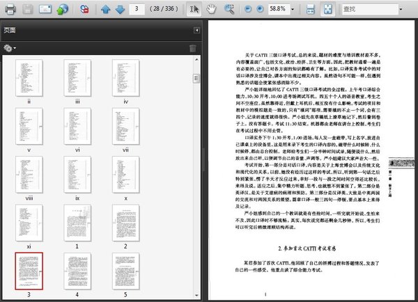Collapse the pages panel with arrow button
Image resolution: width=418 pixels, height=302 pixels.
click(x=196, y=31)
